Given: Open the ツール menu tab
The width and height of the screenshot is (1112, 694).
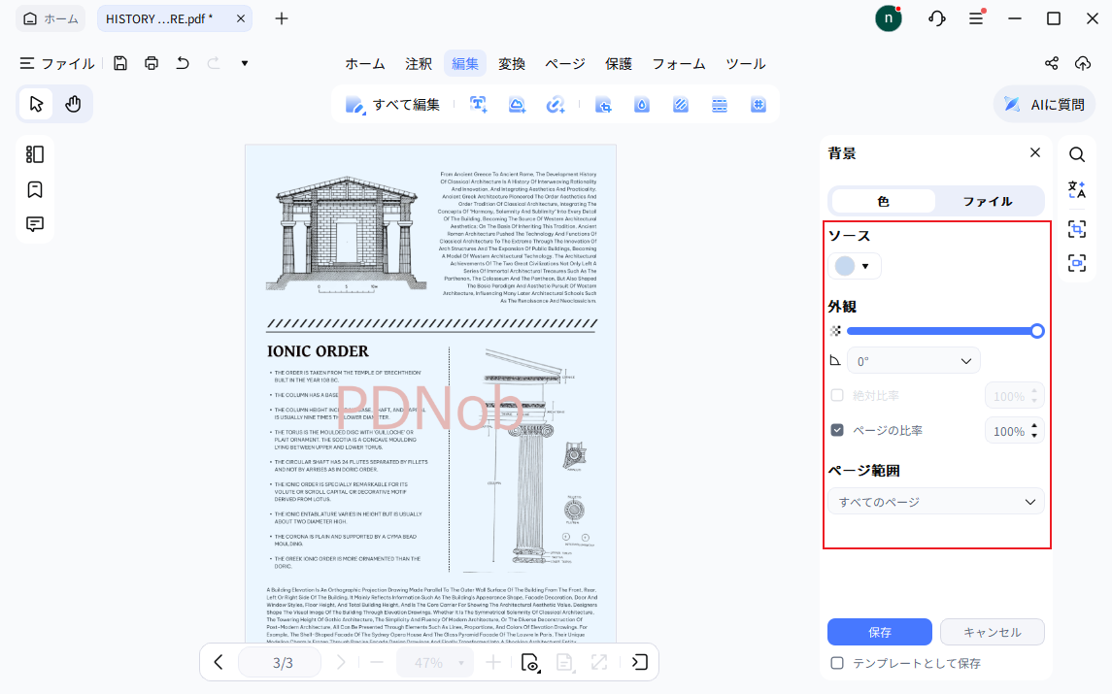Looking at the screenshot, I should pos(745,64).
